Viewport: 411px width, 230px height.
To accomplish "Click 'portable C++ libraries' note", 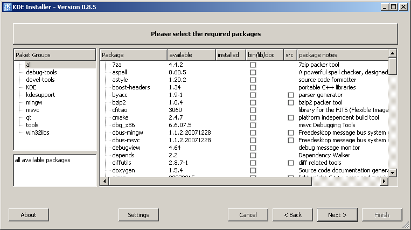I will (x=327, y=87).
